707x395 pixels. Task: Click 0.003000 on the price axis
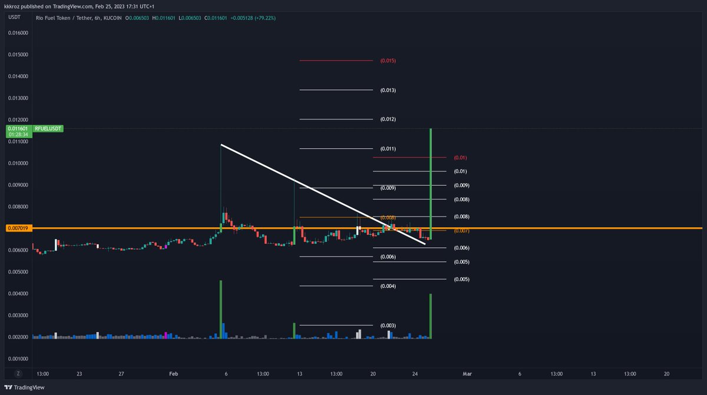[18, 316]
